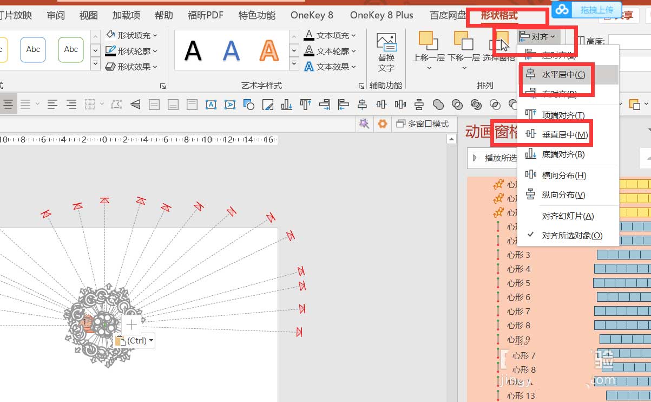Click the 下移一层 send backward icon
This screenshot has height=402, width=651.
coord(464,48)
